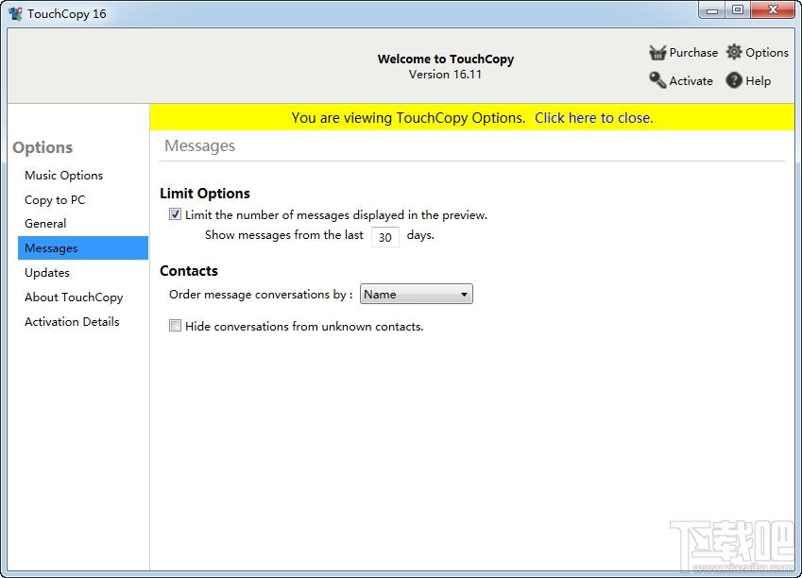Open the order conversations by Name dropdown
Image resolution: width=802 pixels, height=578 pixels.
[x=417, y=295]
